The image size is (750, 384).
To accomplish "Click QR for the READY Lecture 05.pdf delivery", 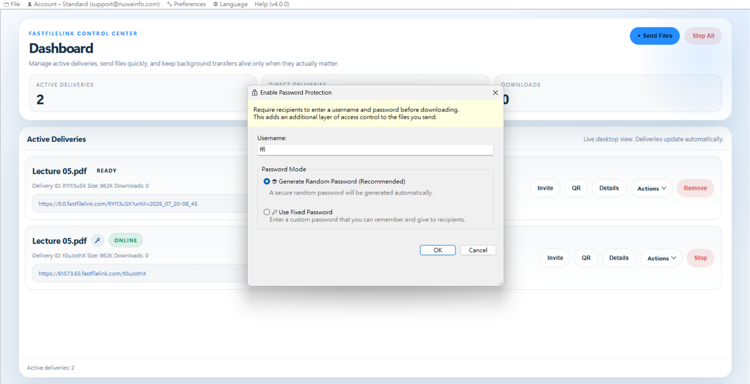I will pyautogui.click(x=576, y=188).
